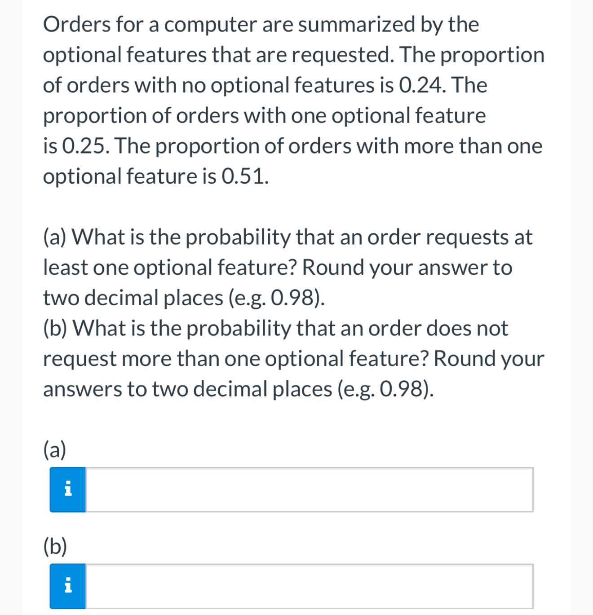Select the '(b)' label above the second field

click(54, 545)
